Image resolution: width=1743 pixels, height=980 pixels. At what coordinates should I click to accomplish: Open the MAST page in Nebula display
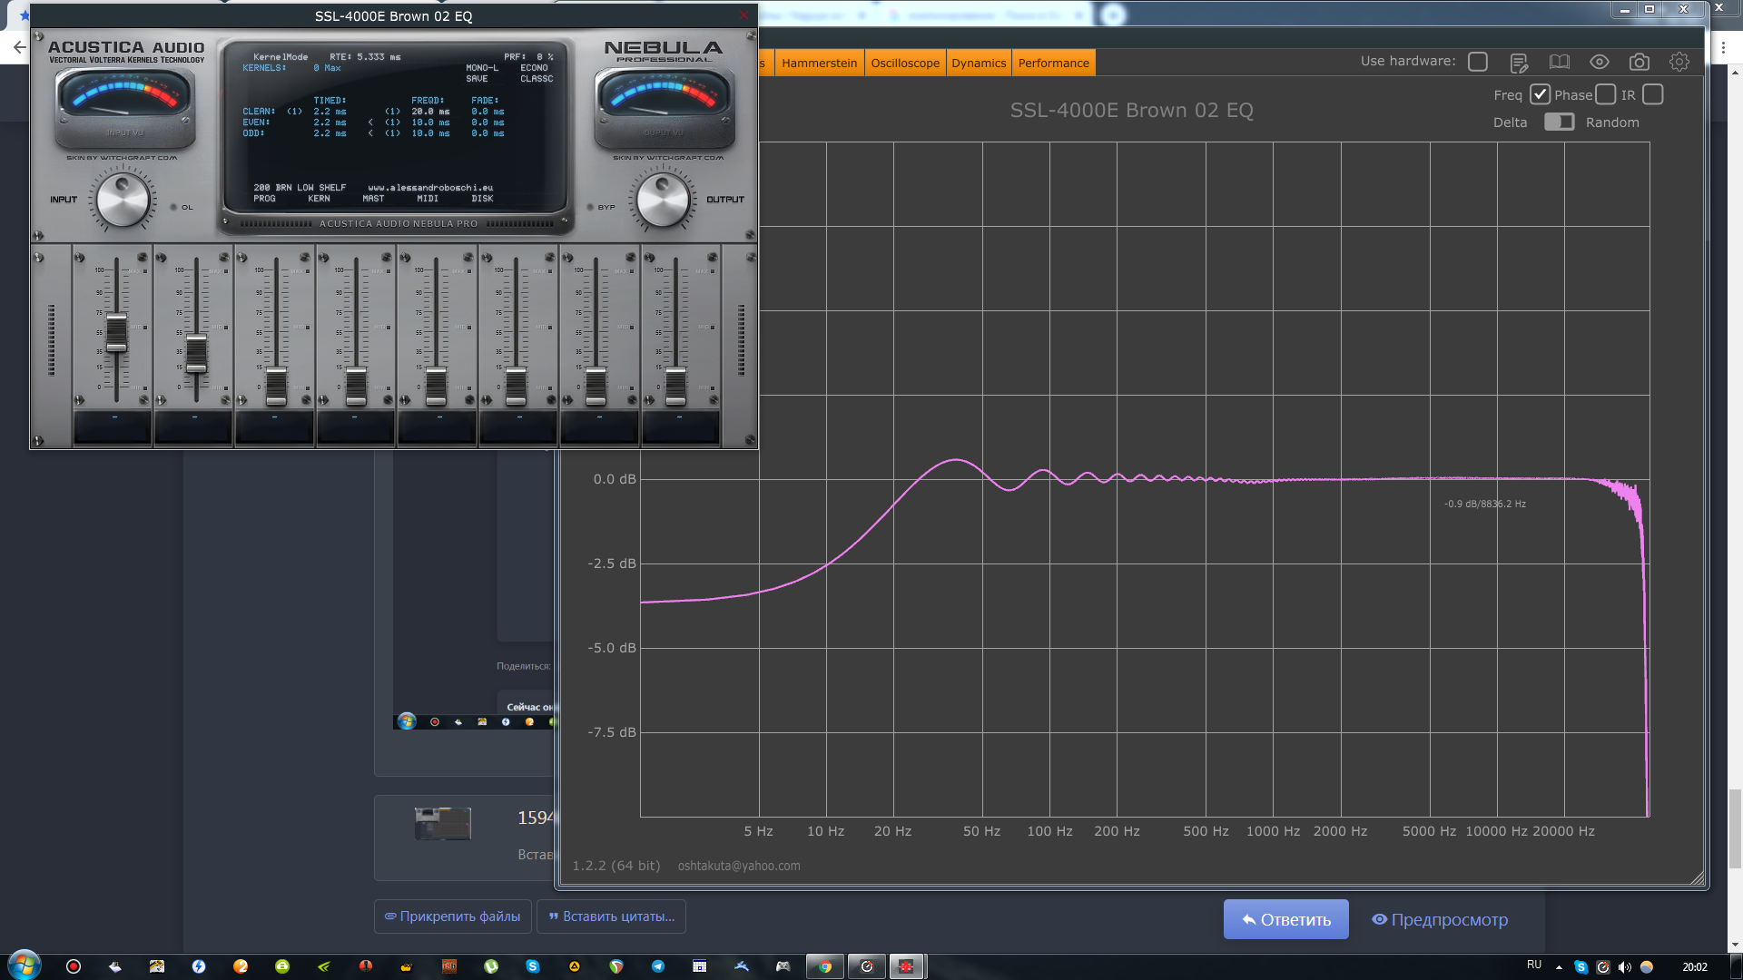[373, 198]
